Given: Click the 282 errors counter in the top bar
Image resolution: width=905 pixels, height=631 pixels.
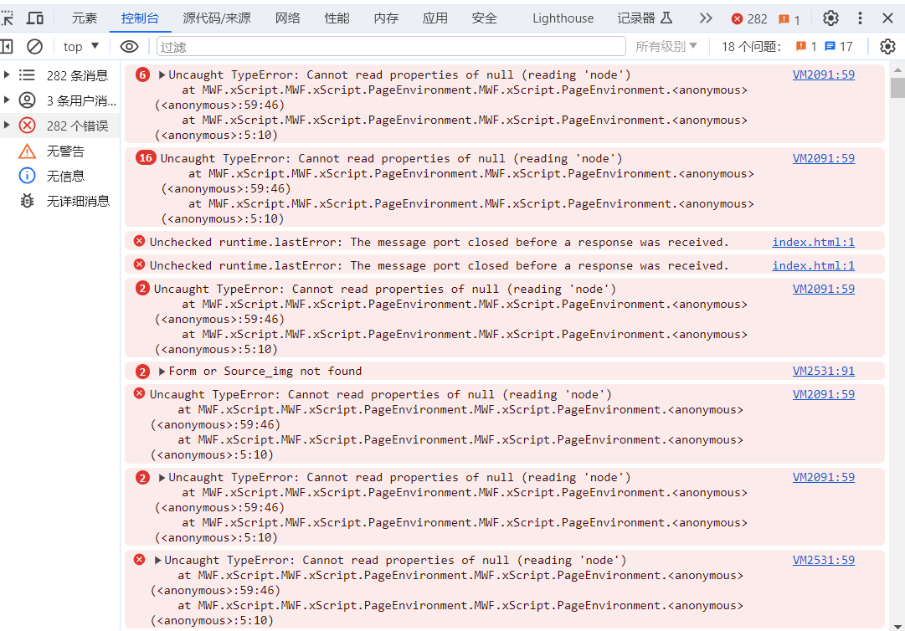Looking at the screenshot, I should (749, 19).
